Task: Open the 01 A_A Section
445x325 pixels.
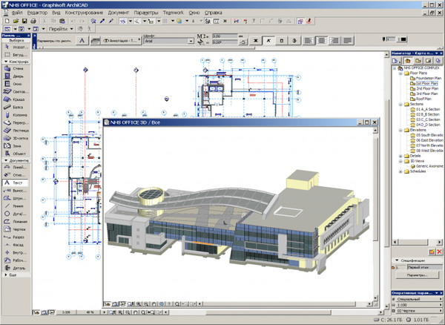Action: [428, 109]
